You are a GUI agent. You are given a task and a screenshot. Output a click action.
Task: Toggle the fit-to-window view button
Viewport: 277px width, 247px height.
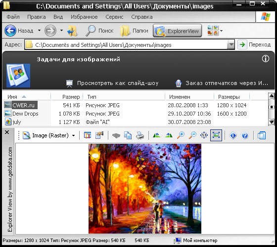pyautogui.click(x=216, y=135)
